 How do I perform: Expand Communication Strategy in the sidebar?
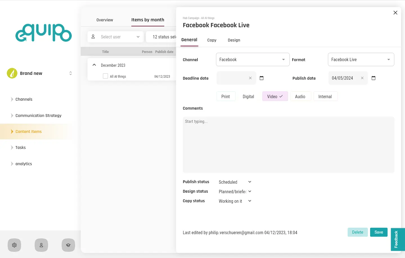(x=12, y=116)
